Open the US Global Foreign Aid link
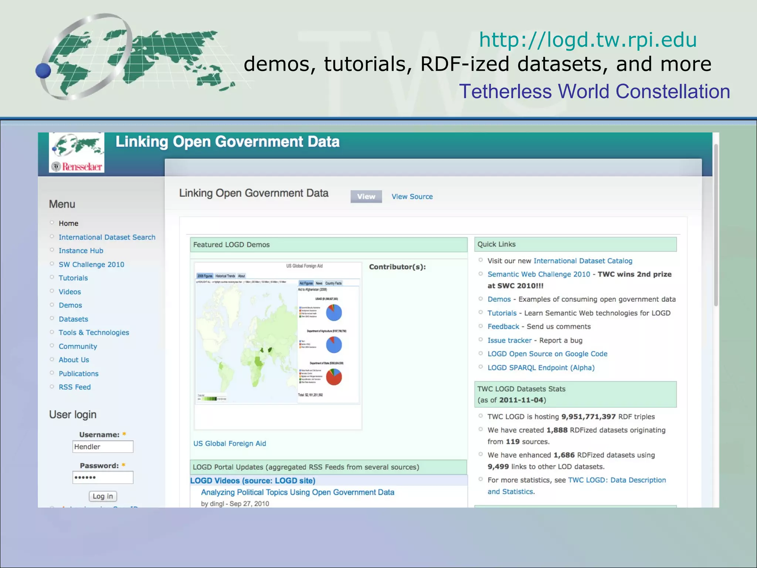757x568 pixels. pyautogui.click(x=230, y=443)
